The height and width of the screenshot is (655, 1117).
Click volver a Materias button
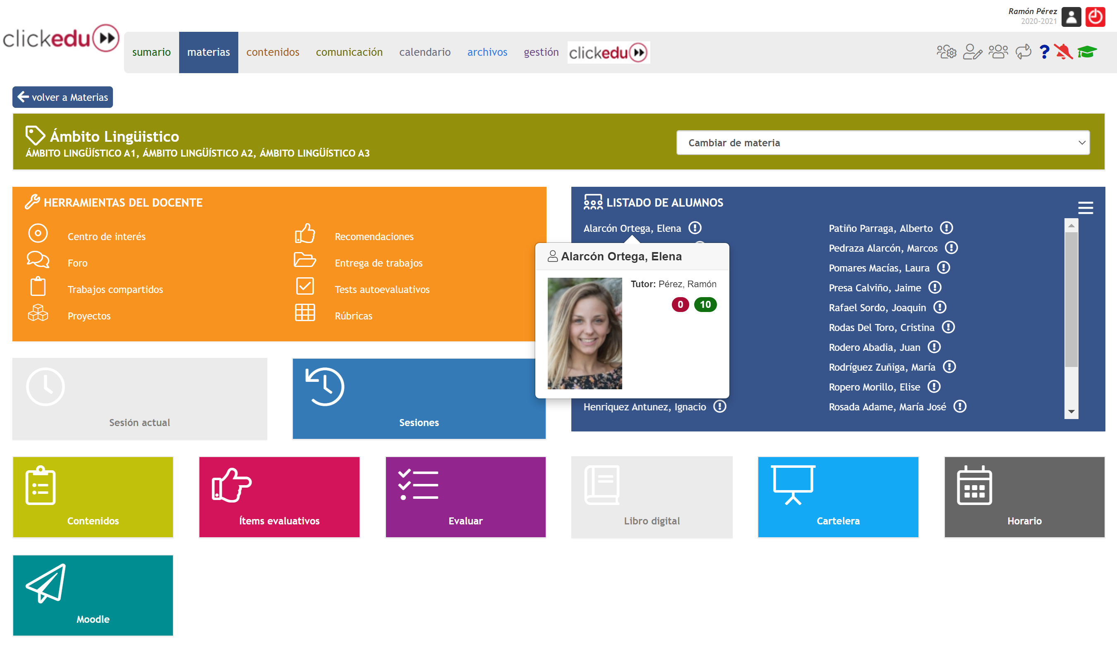tap(62, 97)
